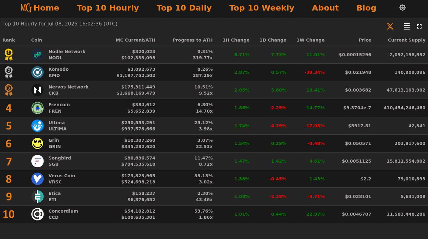This screenshot has height=239, width=428.
Task: Switch to the Home tab
Action: (47, 7)
